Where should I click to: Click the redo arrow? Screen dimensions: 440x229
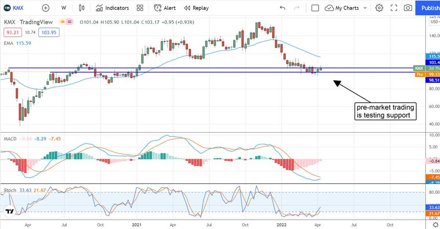click(297, 8)
